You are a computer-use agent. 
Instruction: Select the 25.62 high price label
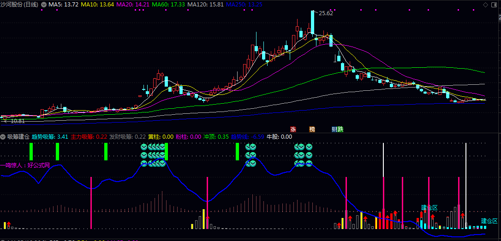pos(326,13)
